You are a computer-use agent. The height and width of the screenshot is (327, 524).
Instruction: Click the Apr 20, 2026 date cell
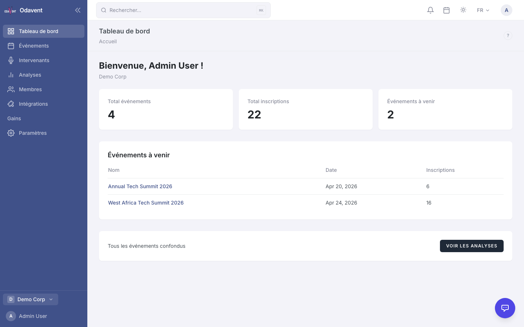tap(341, 186)
